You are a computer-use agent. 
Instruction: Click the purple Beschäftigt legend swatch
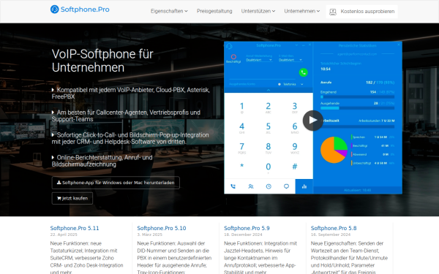(352, 145)
